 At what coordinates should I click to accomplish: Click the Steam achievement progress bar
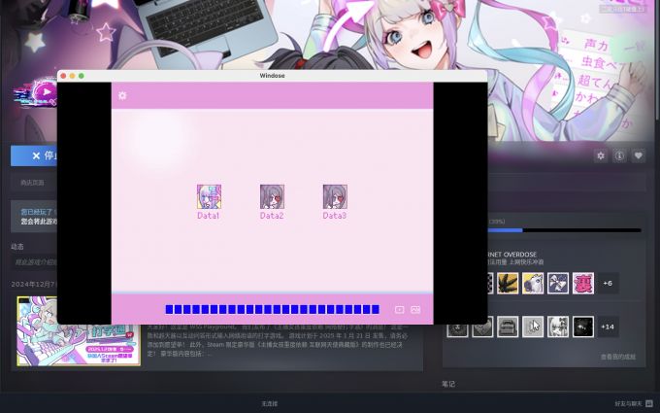[565, 230]
